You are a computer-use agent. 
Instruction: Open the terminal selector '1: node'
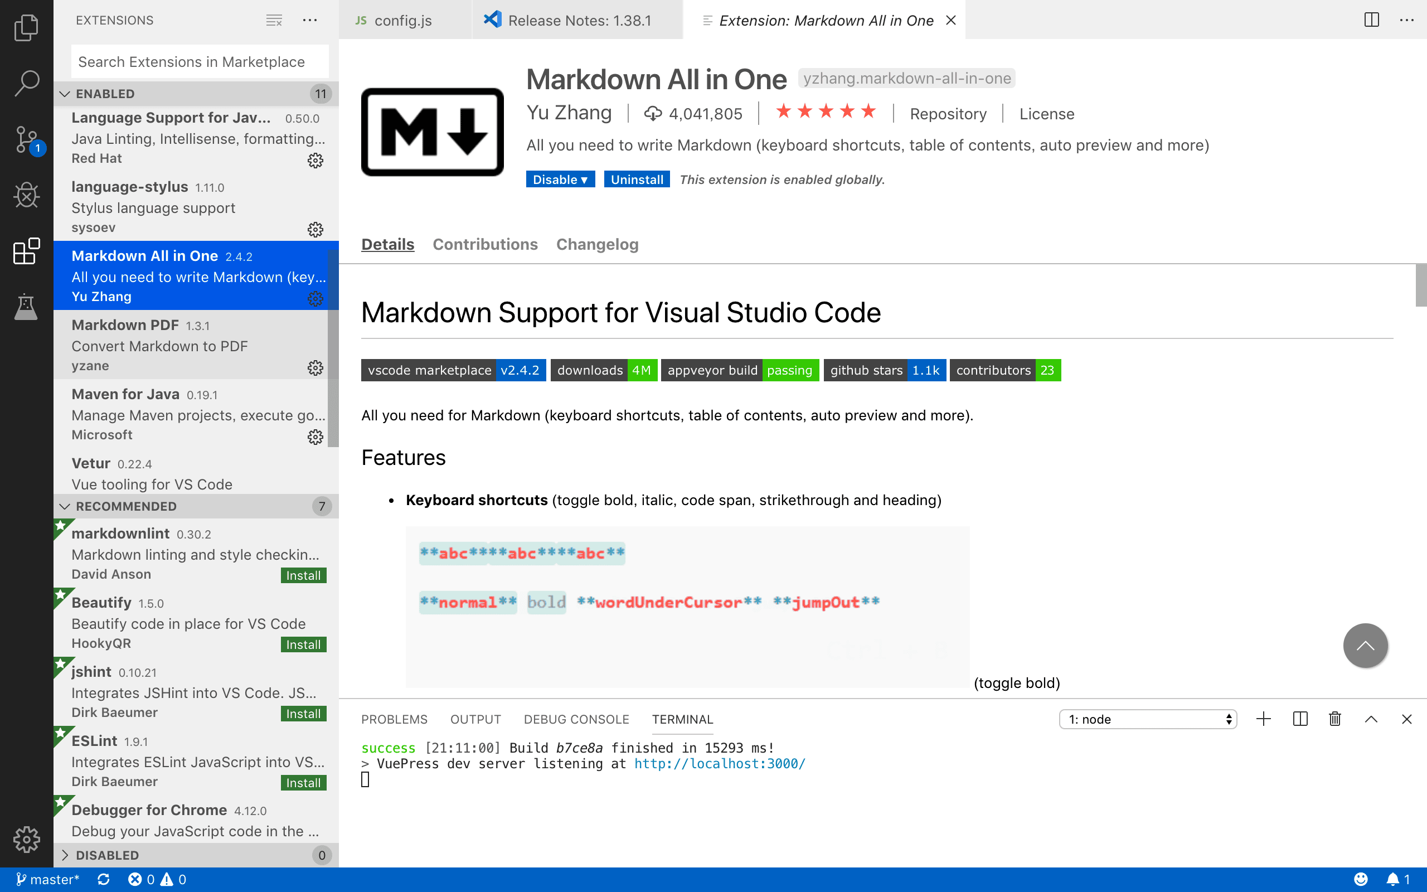click(1148, 719)
